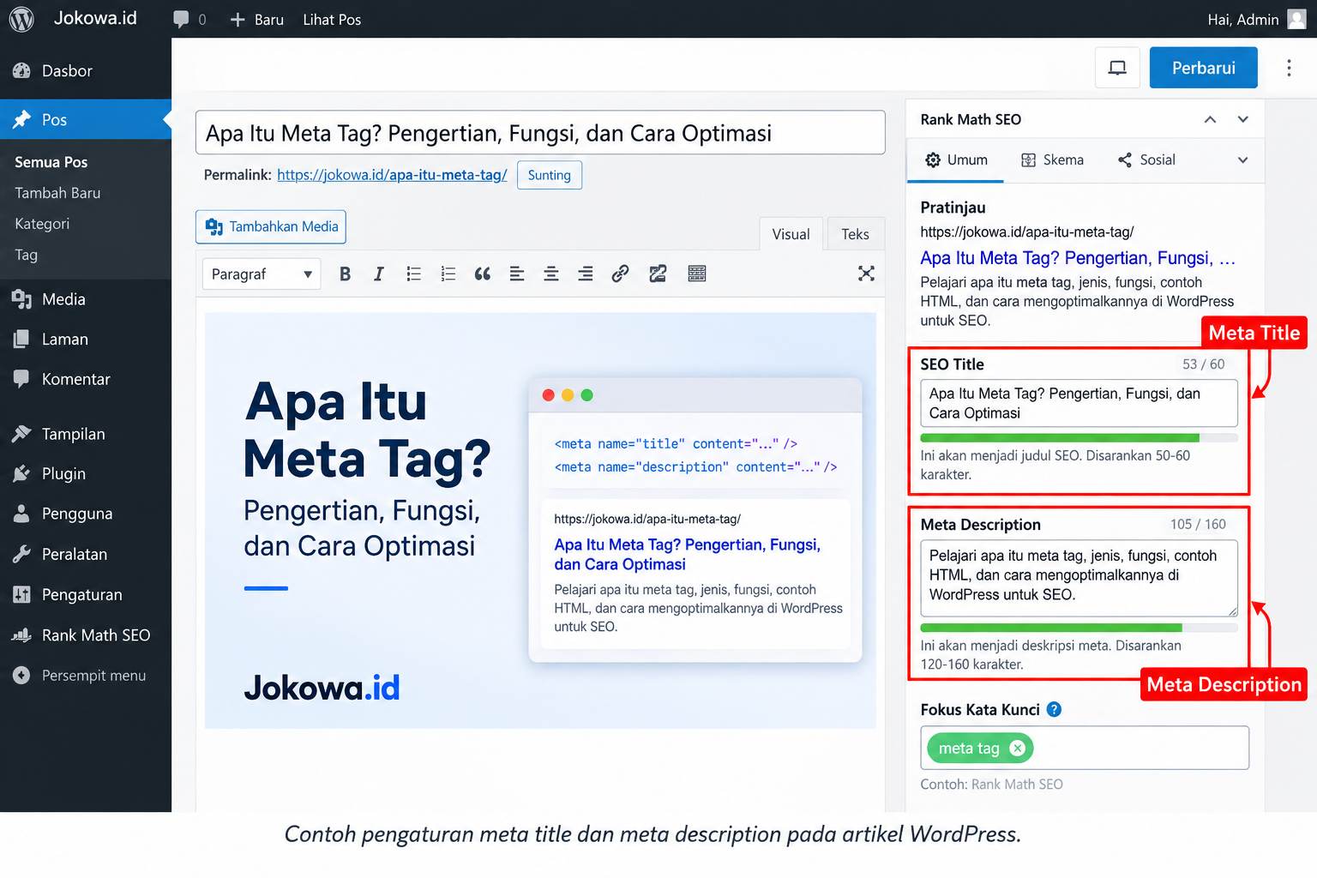The height and width of the screenshot is (878, 1317).
Task: Open Tag submenu
Action: pyautogui.click(x=26, y=255)
